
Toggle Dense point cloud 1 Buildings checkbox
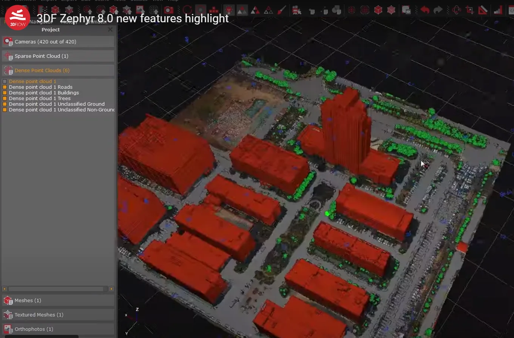coord(5,93)
